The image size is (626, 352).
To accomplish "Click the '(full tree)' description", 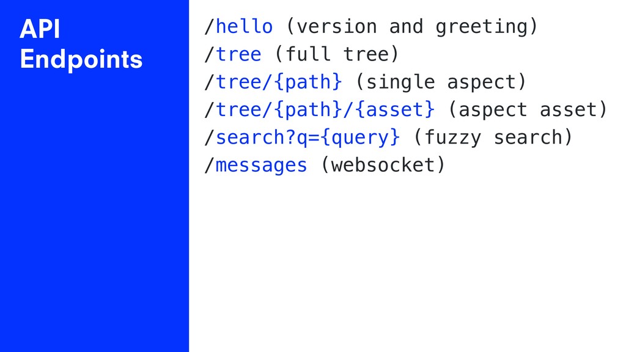I will coord(337,54).
